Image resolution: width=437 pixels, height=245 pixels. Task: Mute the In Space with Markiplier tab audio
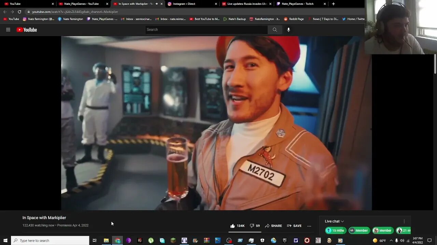157,4
